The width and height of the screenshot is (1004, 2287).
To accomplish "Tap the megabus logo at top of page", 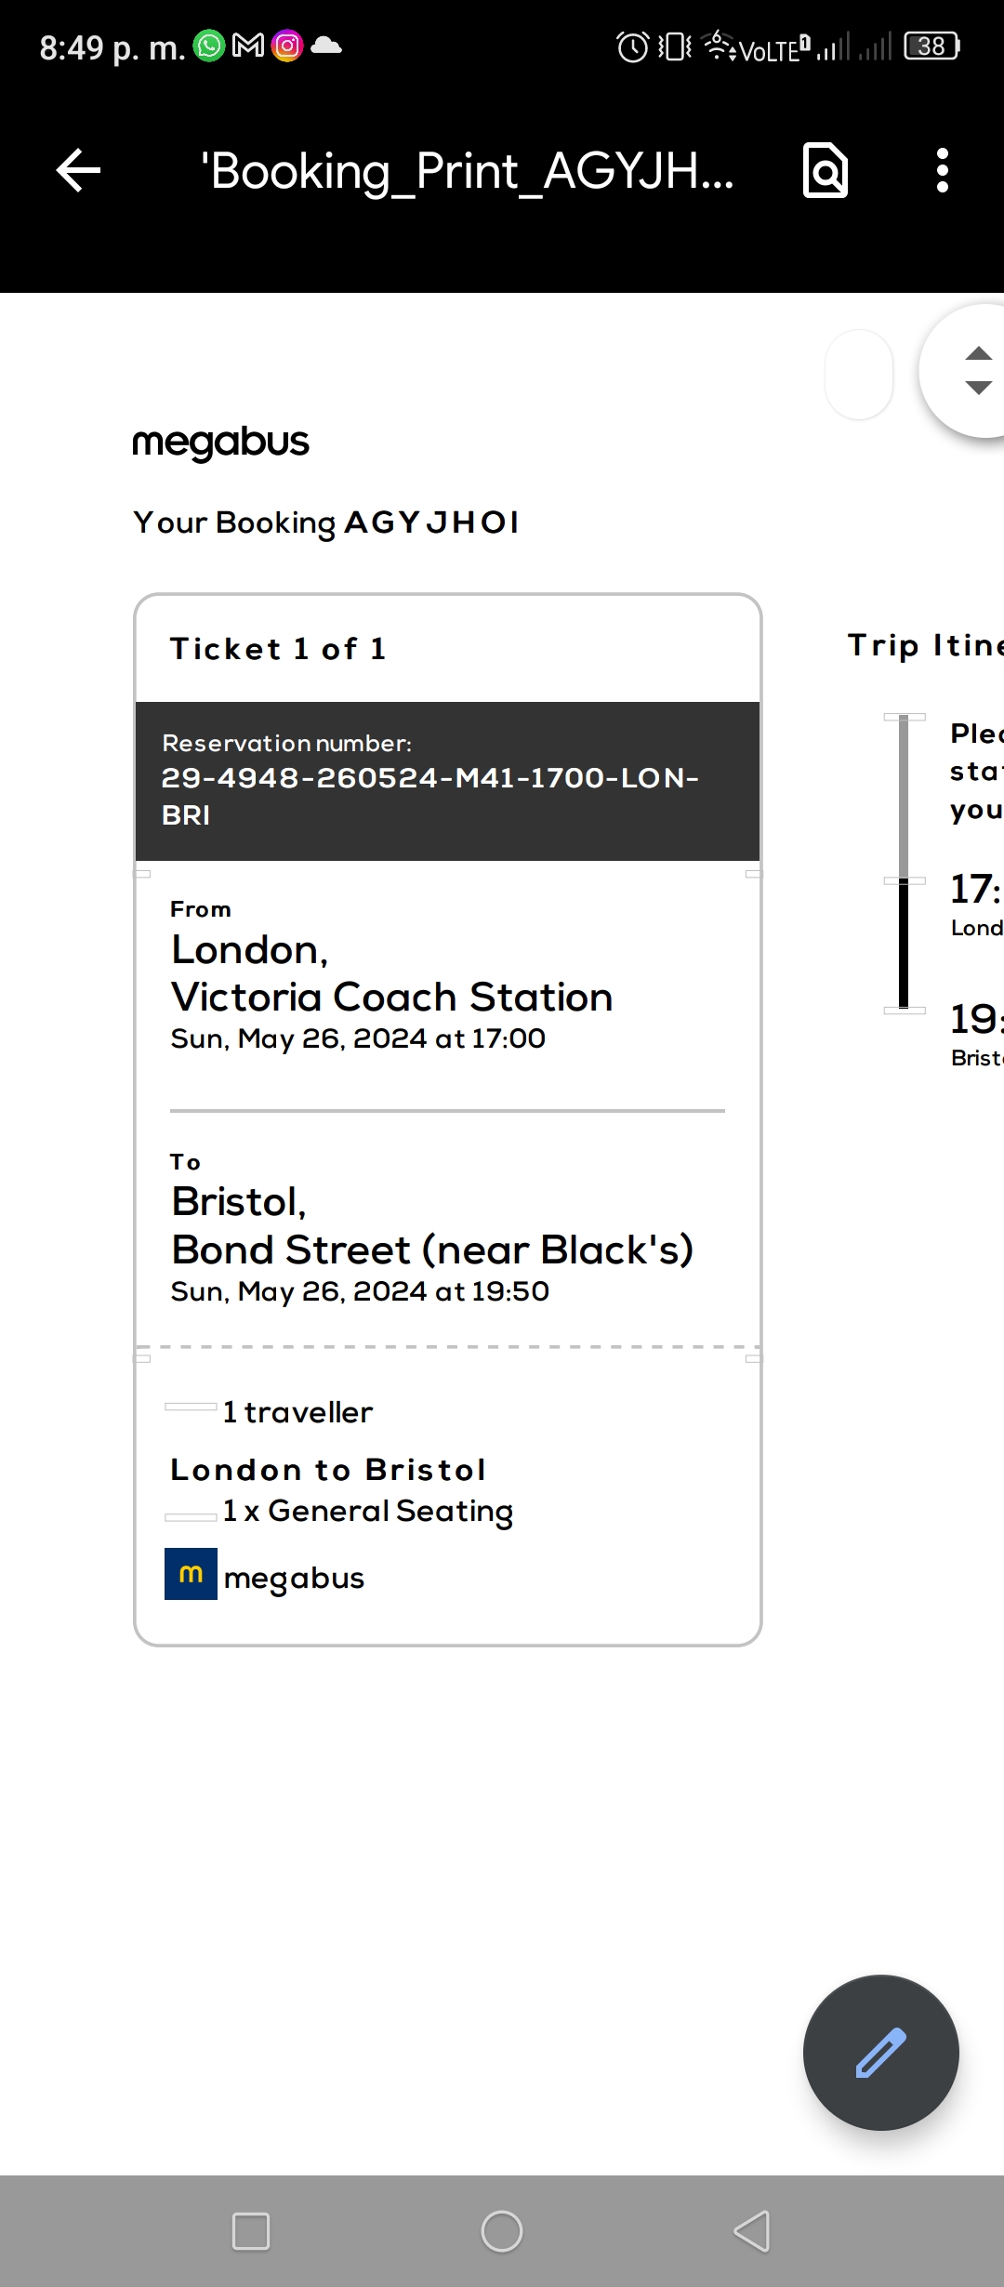I will (220, 443).
